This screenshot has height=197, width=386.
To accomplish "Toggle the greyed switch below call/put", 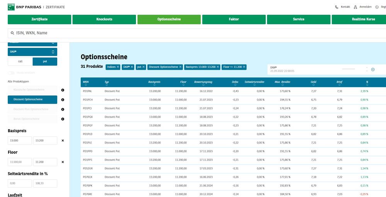I will click(11, 73).
